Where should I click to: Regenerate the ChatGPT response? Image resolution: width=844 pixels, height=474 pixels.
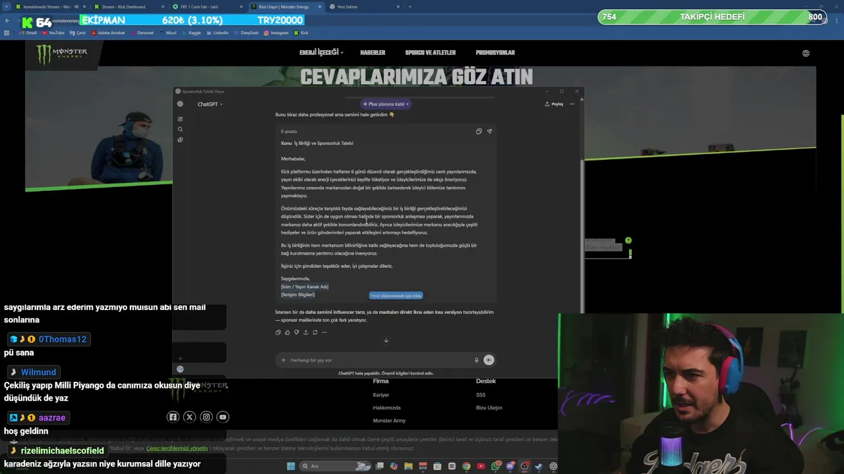[315, 332]
